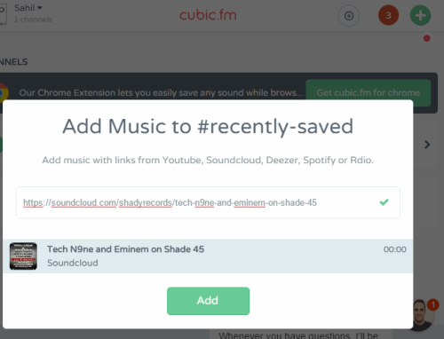The image size is (444, 339).
Task: Click the Chrome logo icon in banner
Action: pyautogui.click(x=4, y=92)
